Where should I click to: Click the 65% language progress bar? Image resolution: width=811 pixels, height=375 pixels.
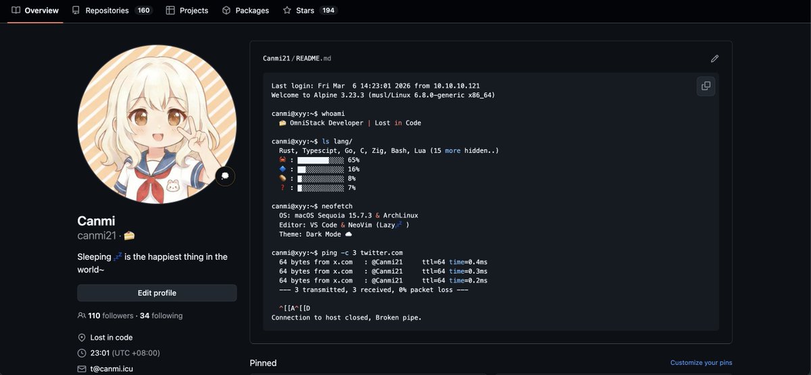[320, 161]
